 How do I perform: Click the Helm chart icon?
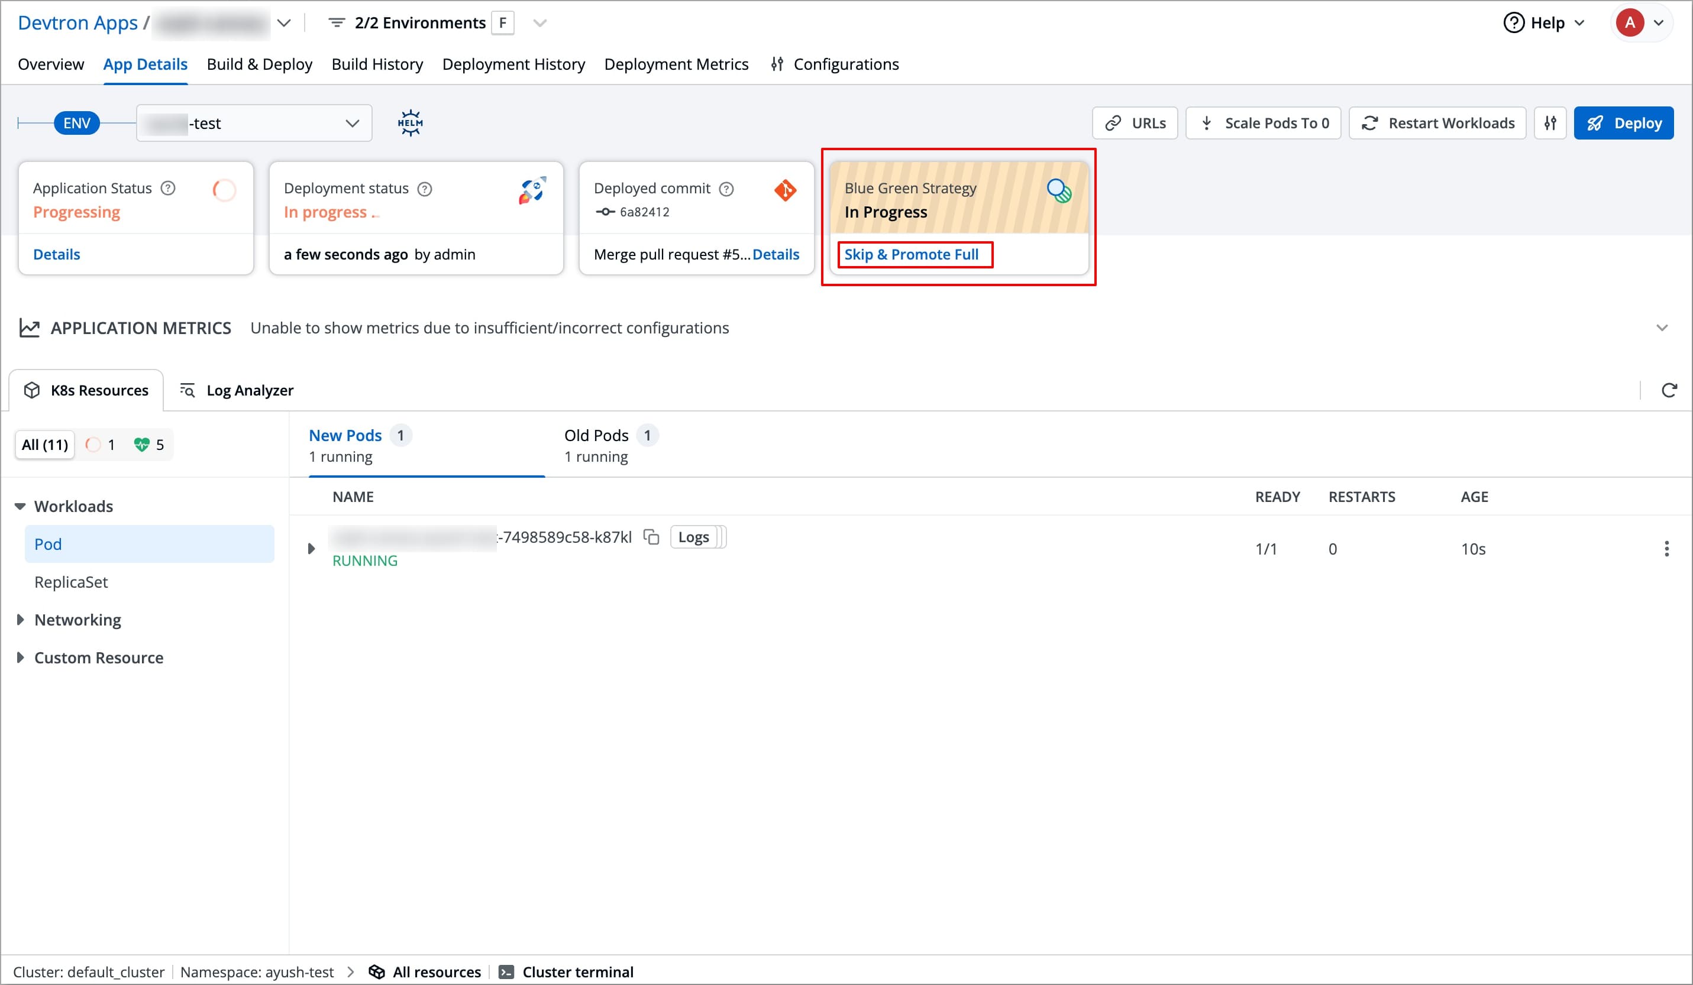pos(410,123)
